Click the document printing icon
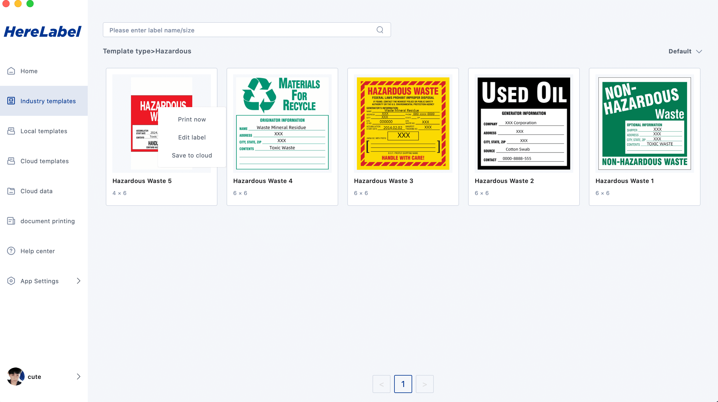The width and height of the screenshot is (718, 402). (x=11, y=221)
